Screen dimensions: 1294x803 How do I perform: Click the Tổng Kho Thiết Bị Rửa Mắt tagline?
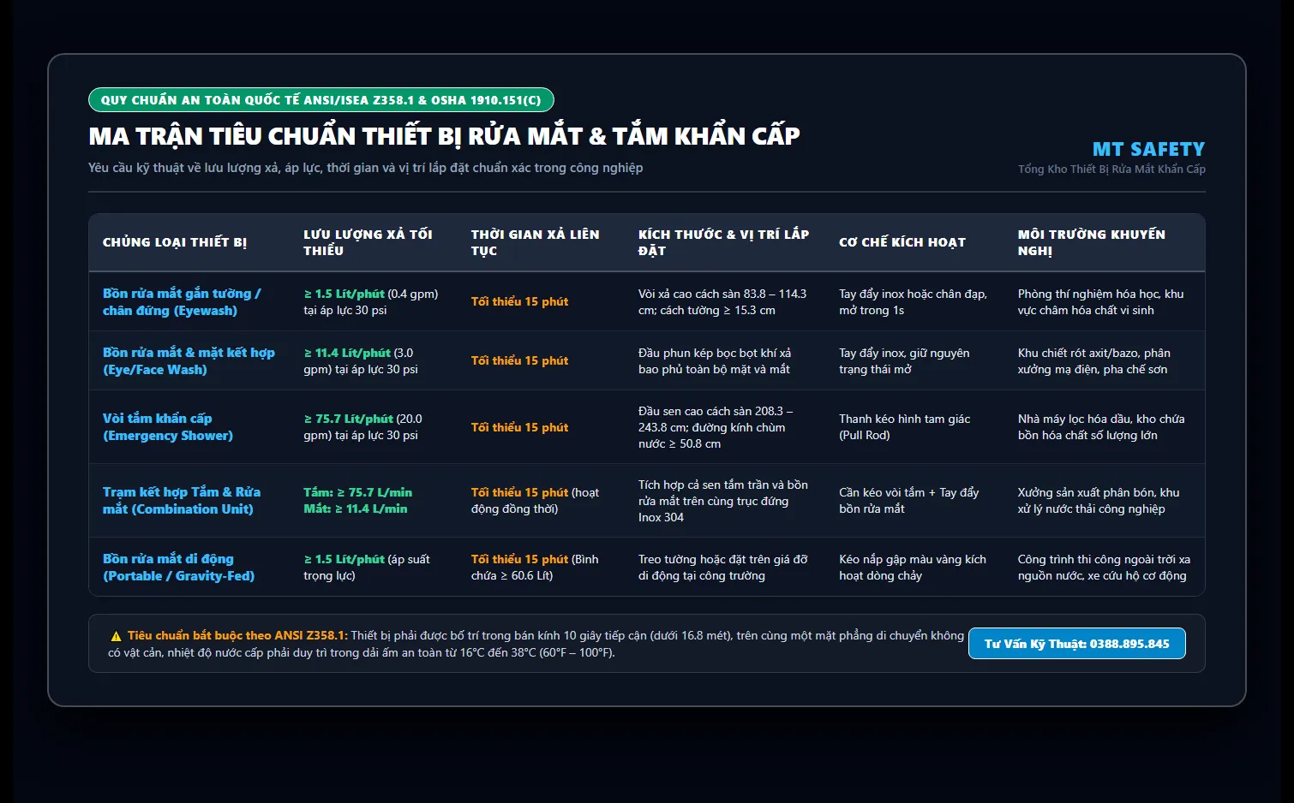1111,169
